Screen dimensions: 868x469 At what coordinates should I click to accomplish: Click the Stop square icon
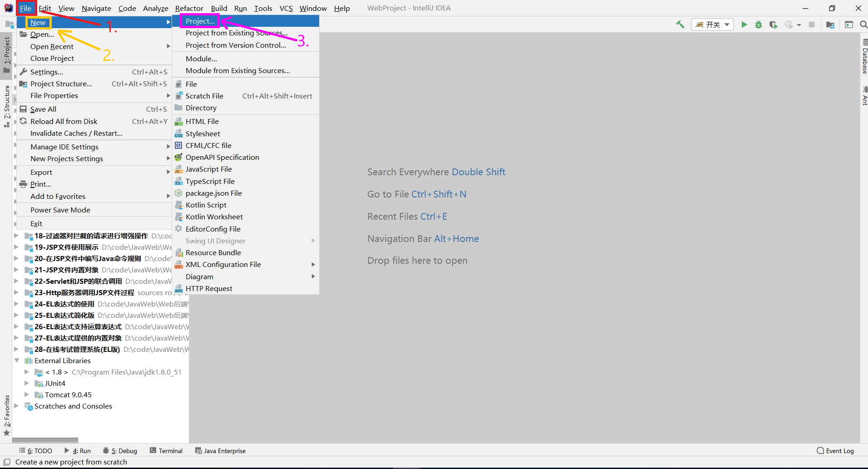tap(812, 25)
